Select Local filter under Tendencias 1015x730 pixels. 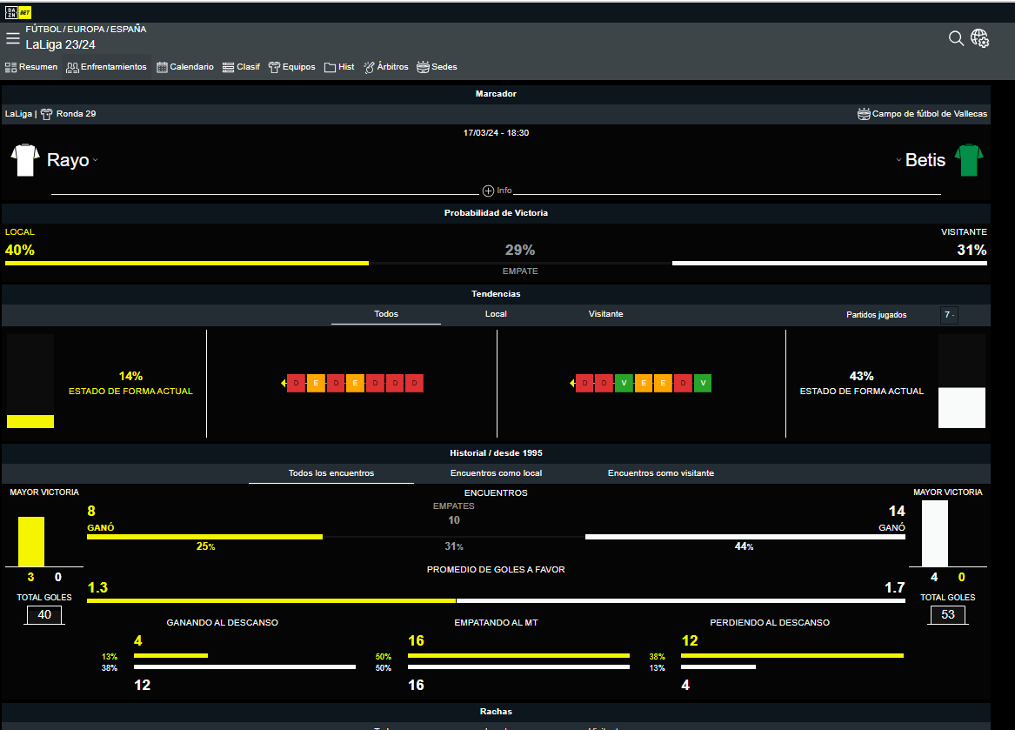(x=496, y=314)
